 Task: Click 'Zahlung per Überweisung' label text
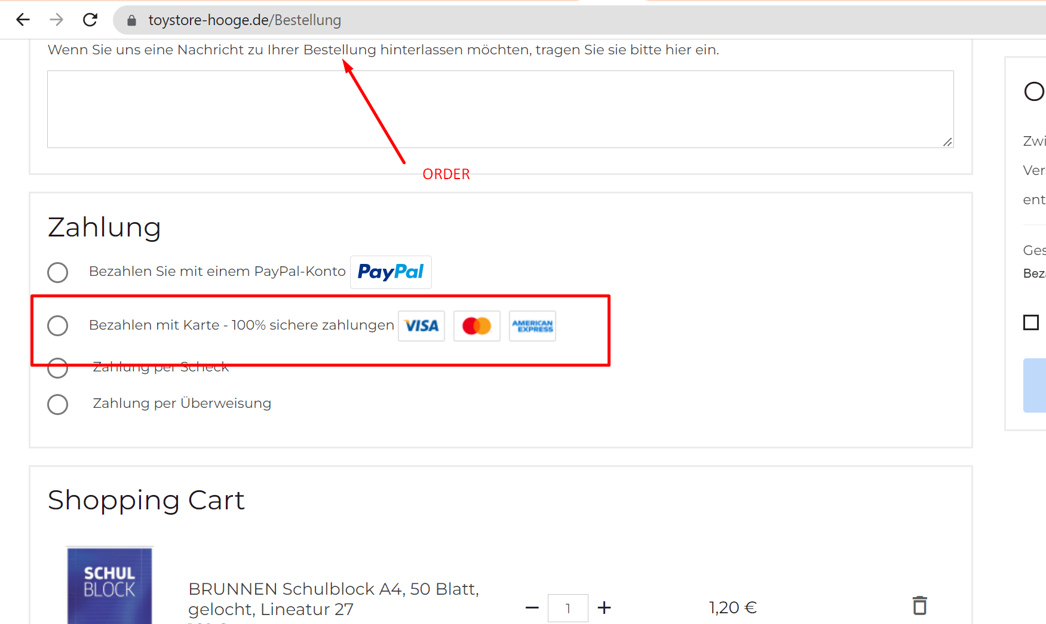[x=182, y=404]
